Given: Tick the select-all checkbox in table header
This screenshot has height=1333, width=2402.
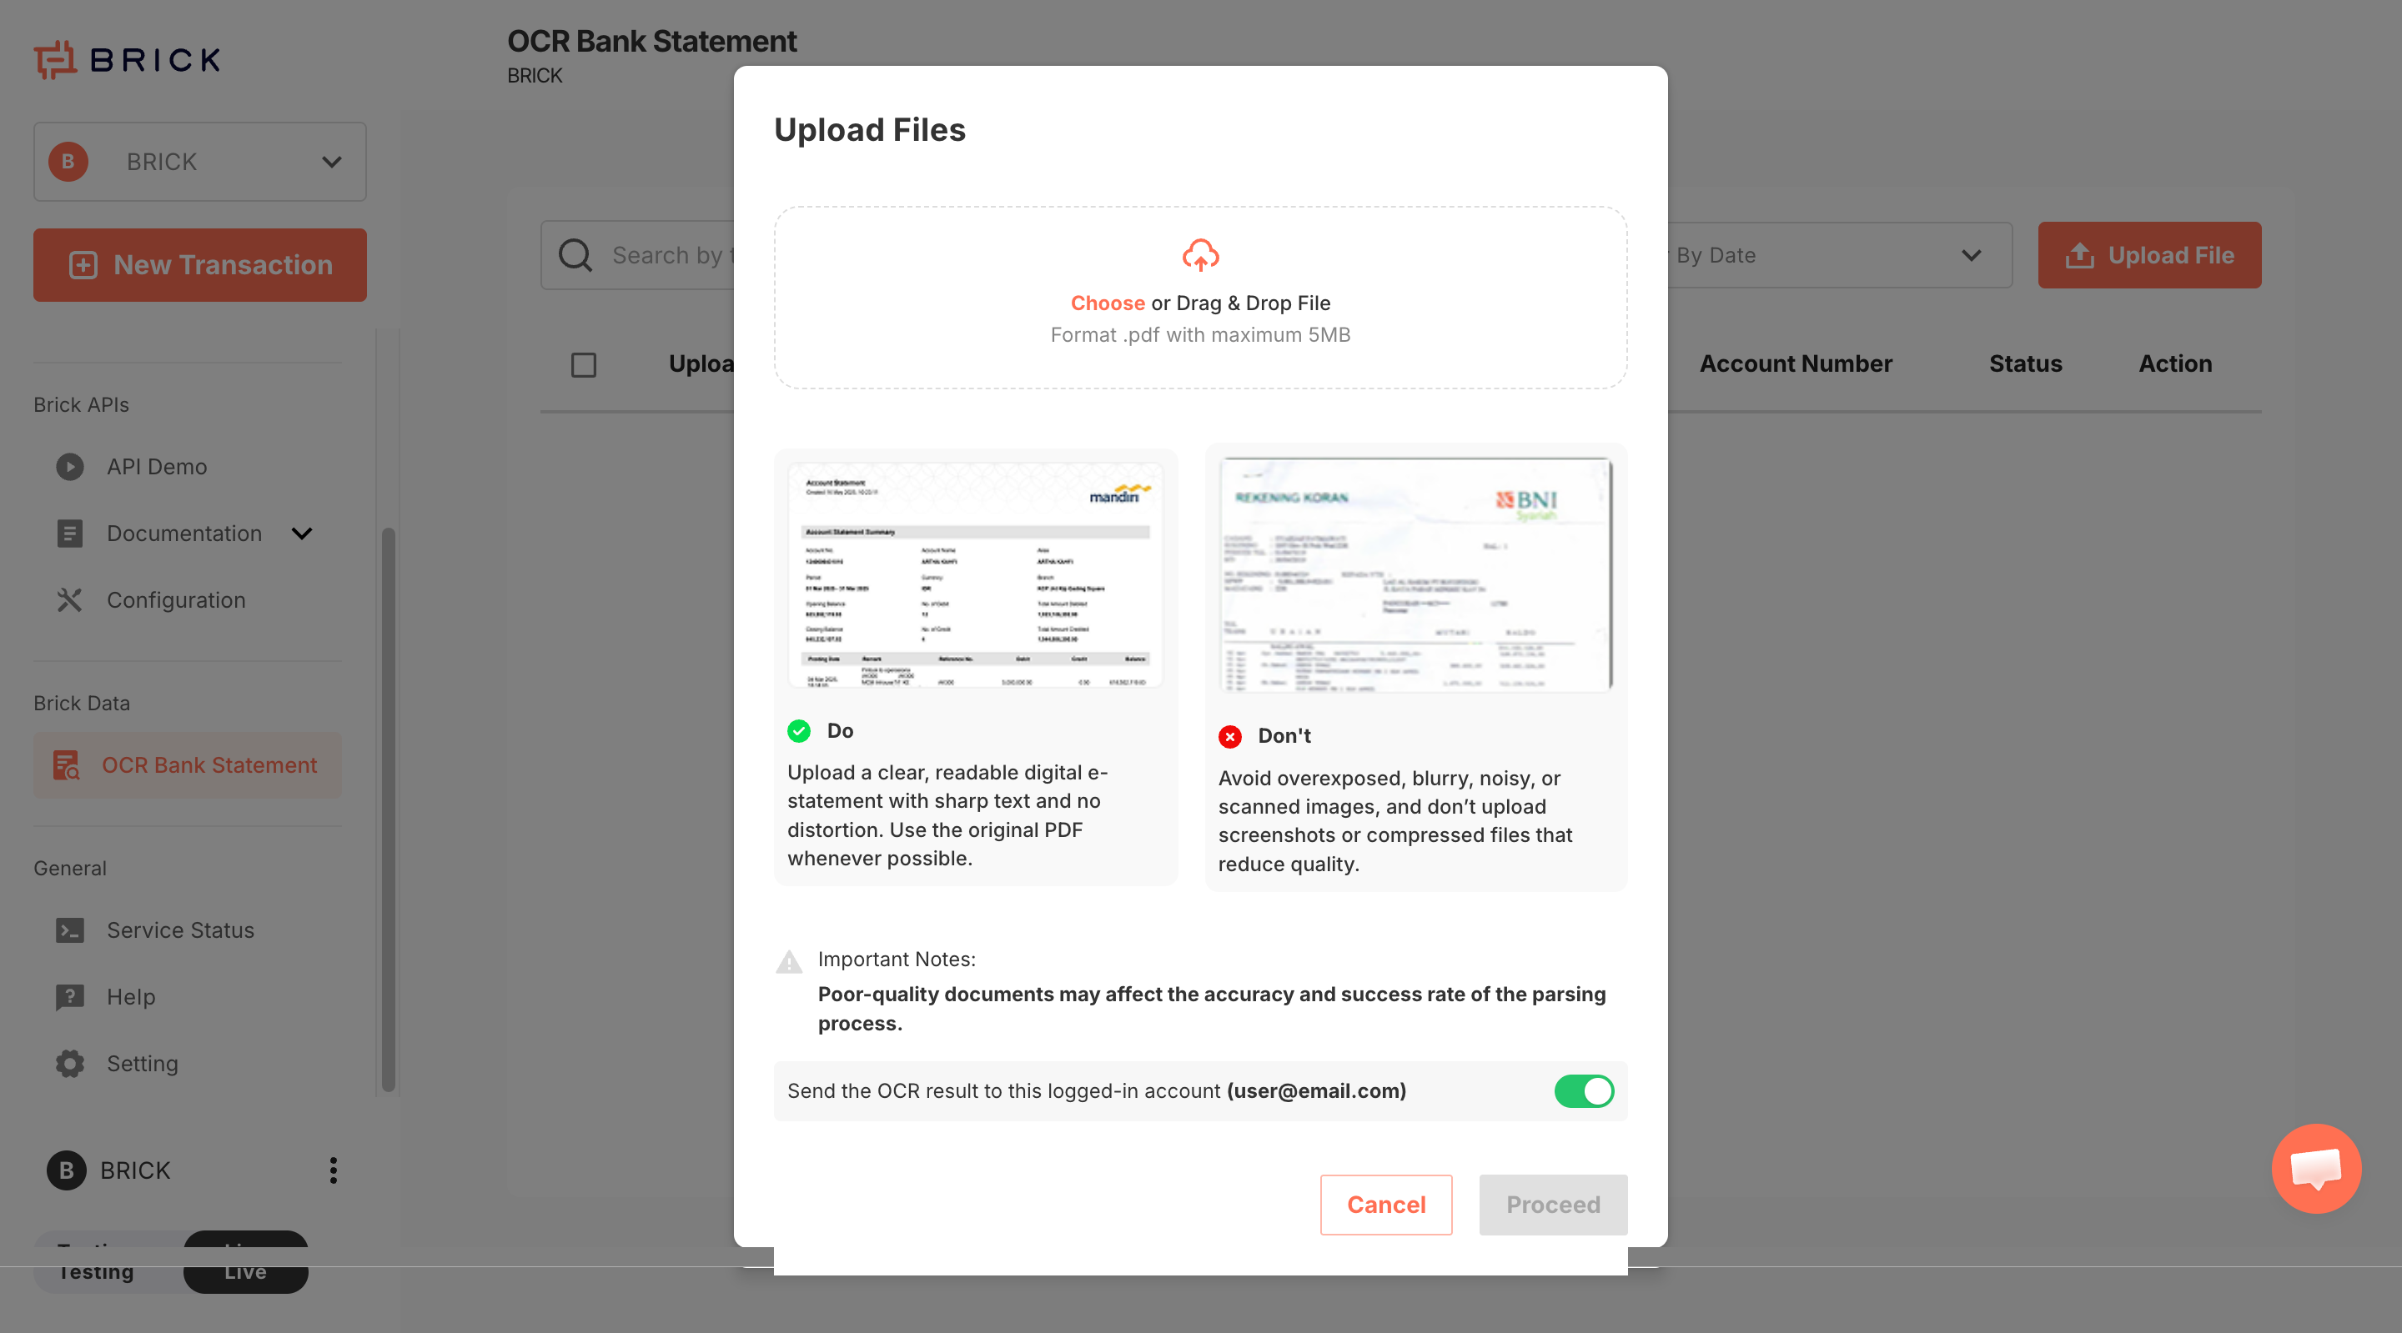Looking at the screenshot, I should [x=584, y=364].
